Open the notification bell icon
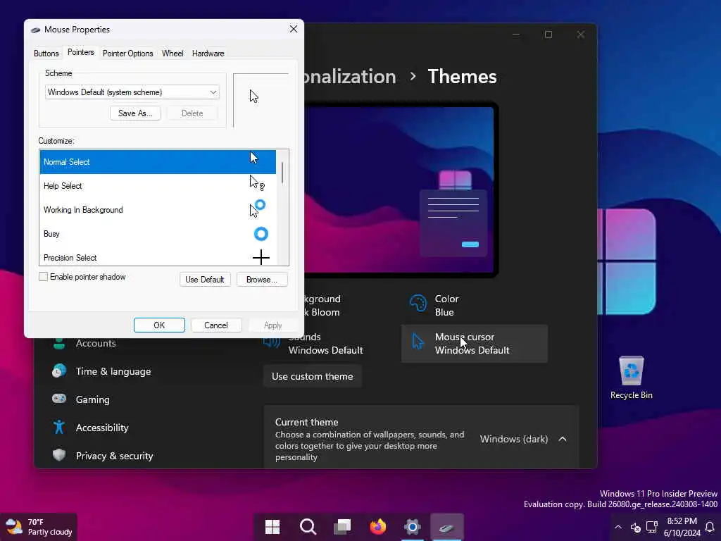The width and height of the screenshot is (721, 541). 710,527
